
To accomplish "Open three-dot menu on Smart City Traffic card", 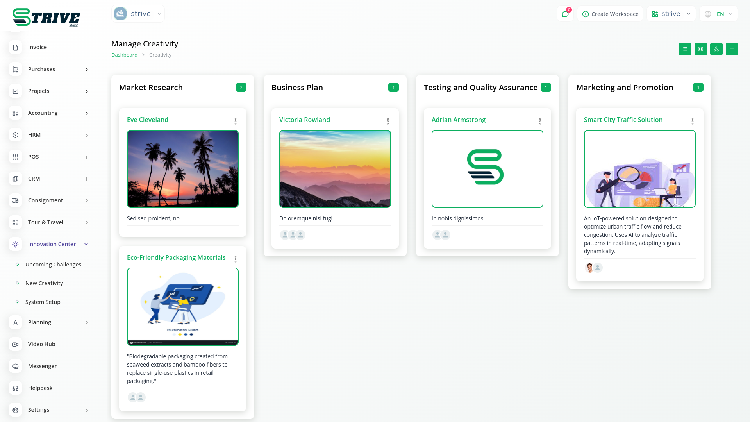I will point(692,121).
